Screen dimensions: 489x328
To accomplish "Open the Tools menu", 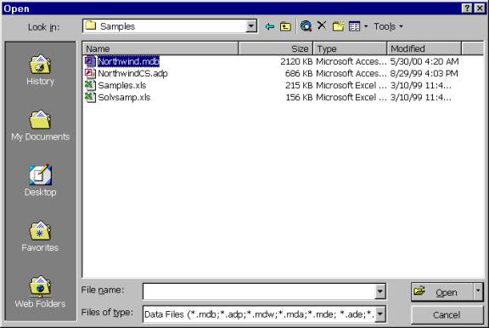I will click(x=388, y=27).
